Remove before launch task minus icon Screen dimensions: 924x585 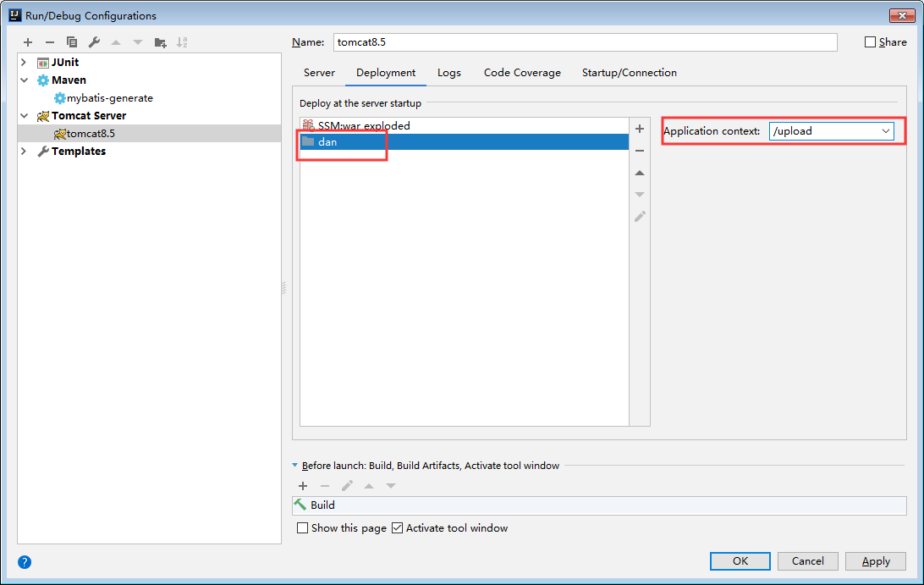[325, 486]
